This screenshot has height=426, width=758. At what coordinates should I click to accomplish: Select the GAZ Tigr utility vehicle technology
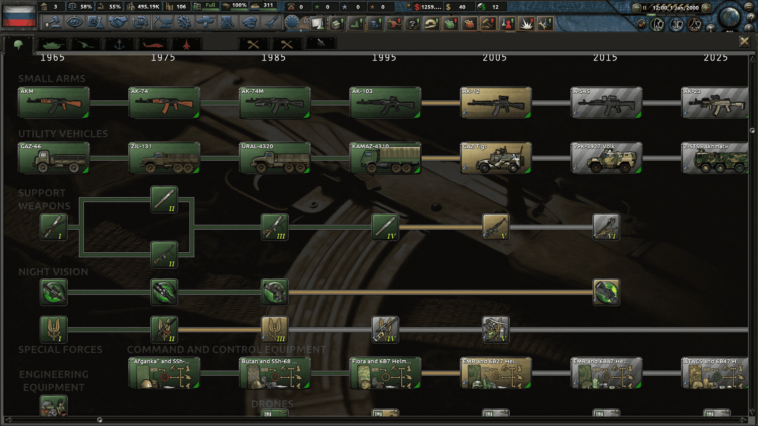point(496,158)
